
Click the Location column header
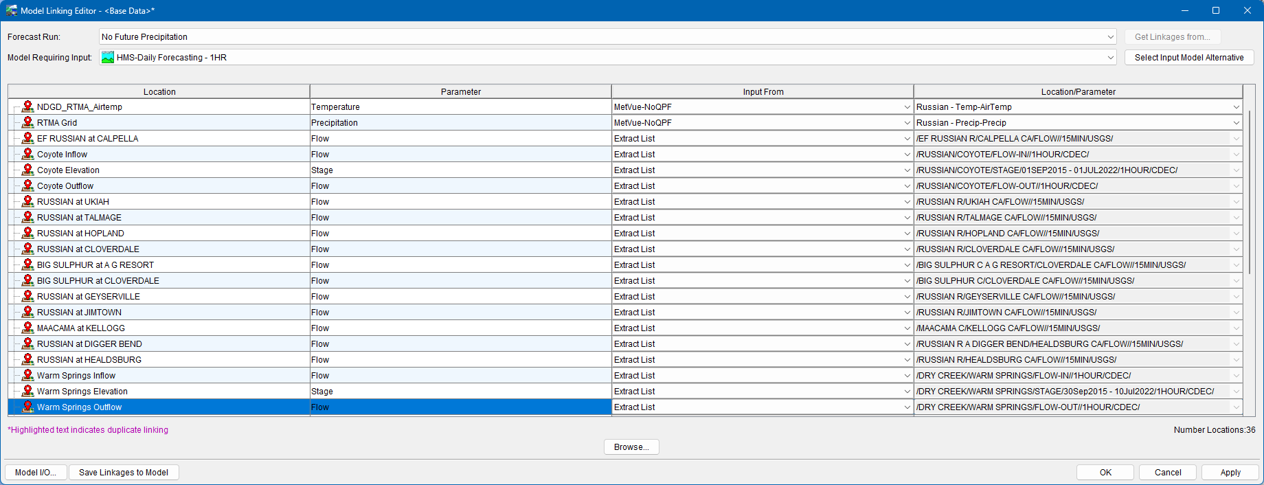(159, 91)
